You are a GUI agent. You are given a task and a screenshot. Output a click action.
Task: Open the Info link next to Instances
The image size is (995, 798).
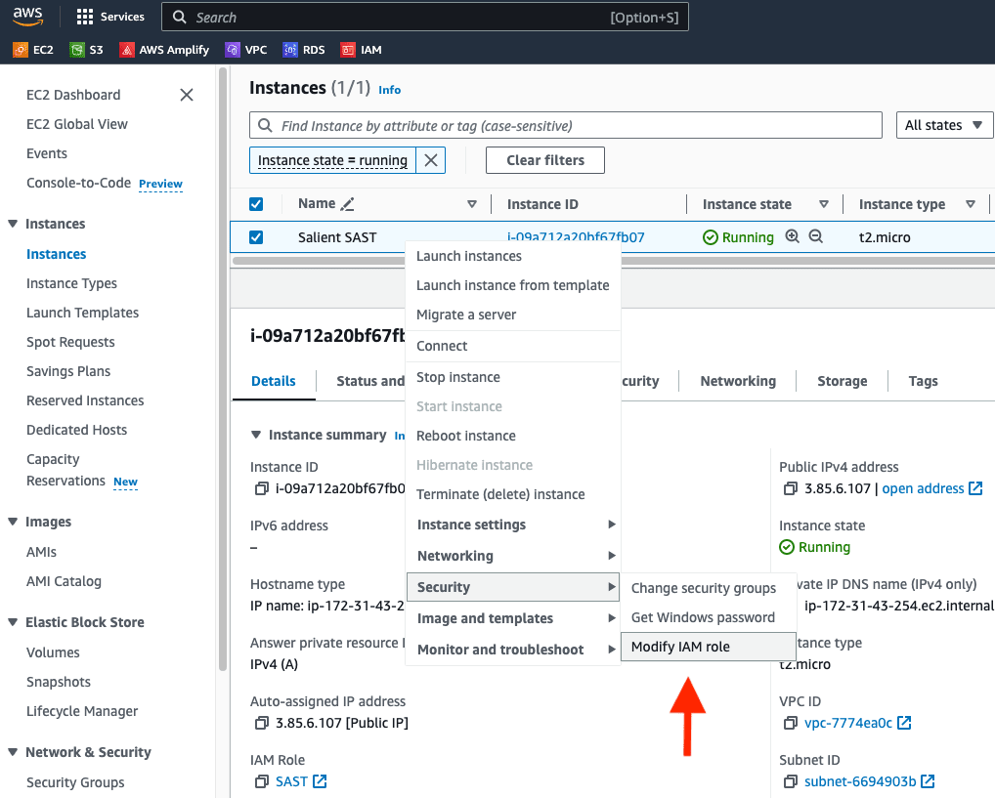pyautogui.click(x=390, y=90)
